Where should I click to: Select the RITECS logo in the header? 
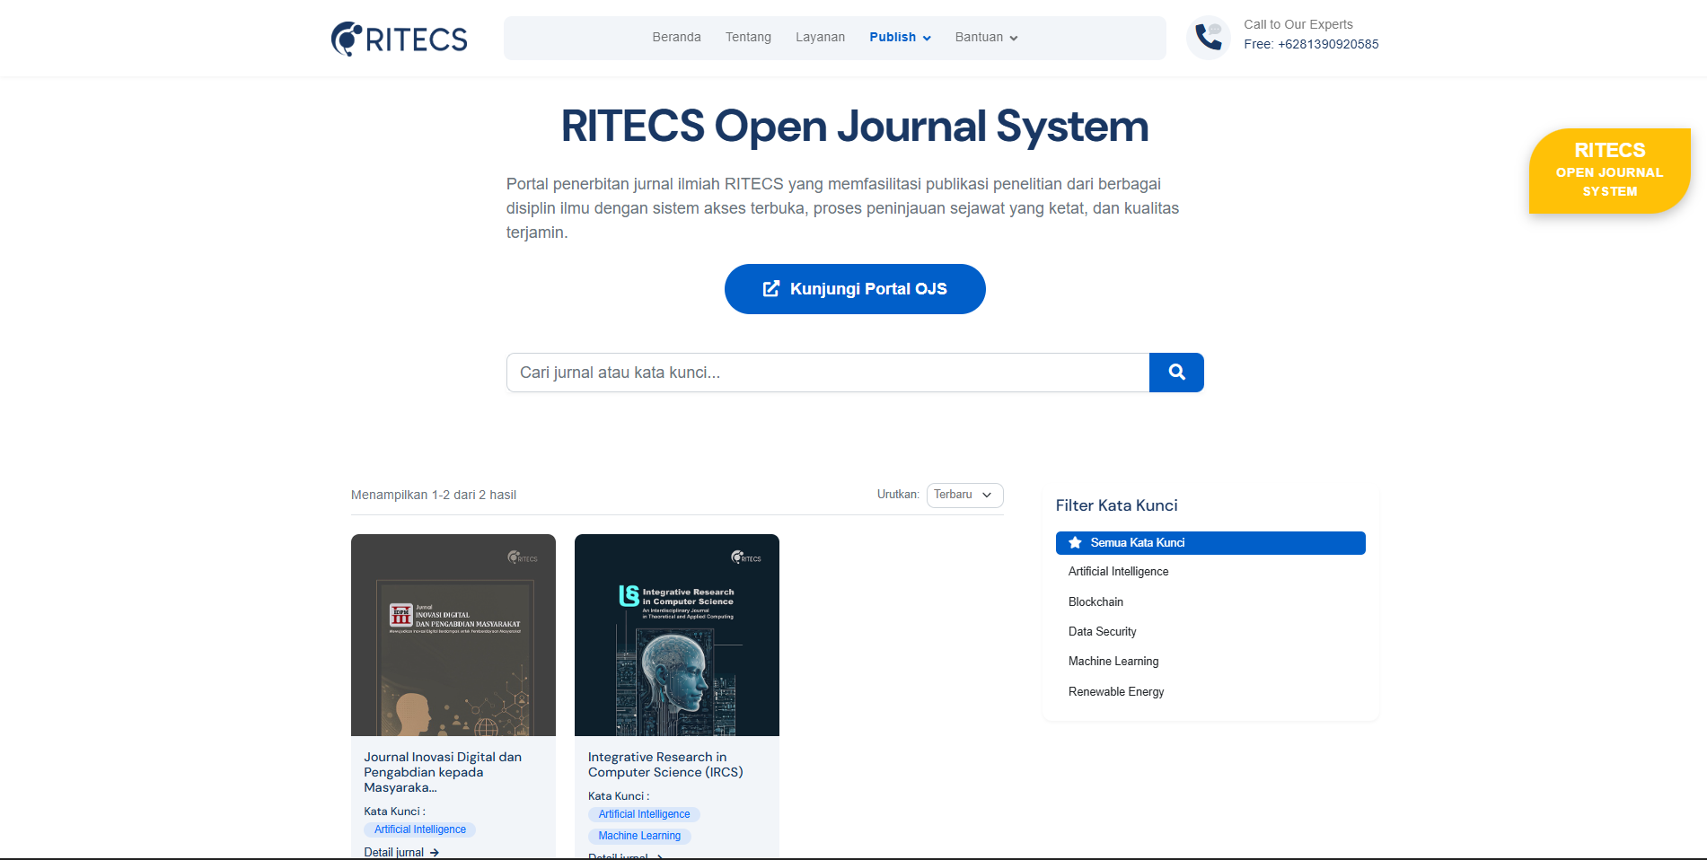(398, 38)
